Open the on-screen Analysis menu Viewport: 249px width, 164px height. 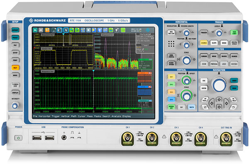point(116,116)
